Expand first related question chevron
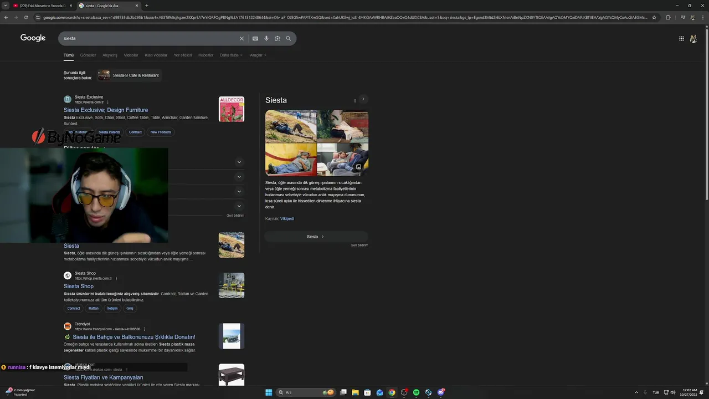Viewport: 709px width, 399px height. click(239, 162)
